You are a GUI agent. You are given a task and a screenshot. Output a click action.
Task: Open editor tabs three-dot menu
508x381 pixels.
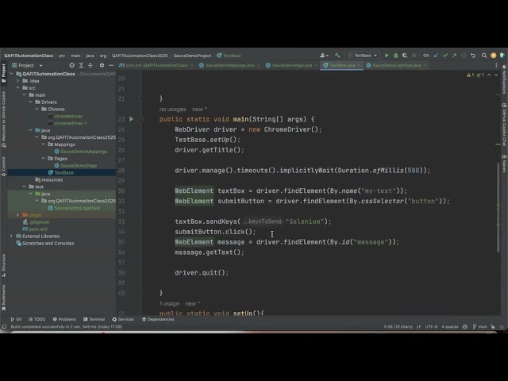click(x=496, y=65)
